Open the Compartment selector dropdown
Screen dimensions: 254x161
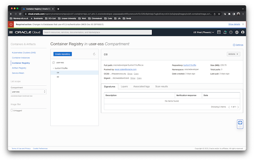29,92
